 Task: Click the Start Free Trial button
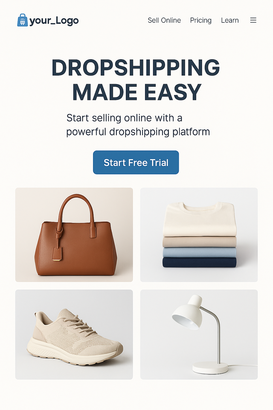tap(136, 162)
